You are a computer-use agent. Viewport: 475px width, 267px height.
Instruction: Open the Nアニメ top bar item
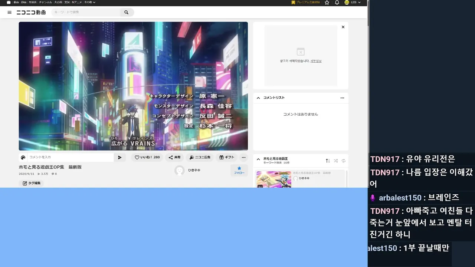(x=77, y=2)
